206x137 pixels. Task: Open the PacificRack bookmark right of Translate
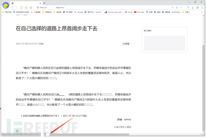(171, 12)
